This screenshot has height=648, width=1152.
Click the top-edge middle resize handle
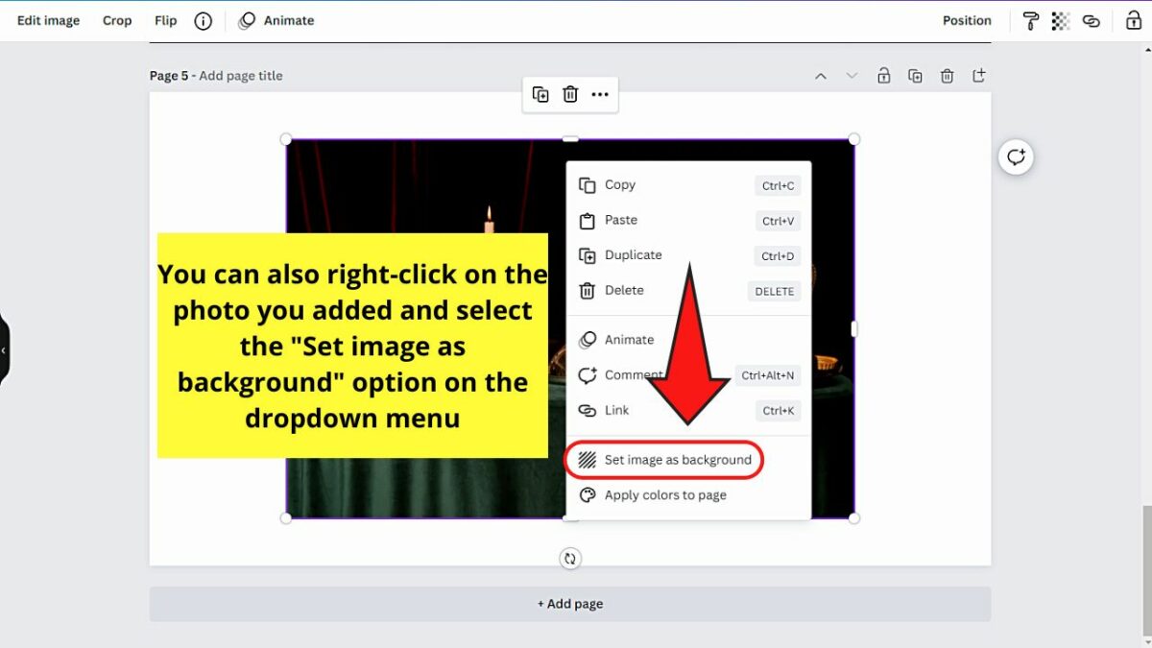coord(570,139)
